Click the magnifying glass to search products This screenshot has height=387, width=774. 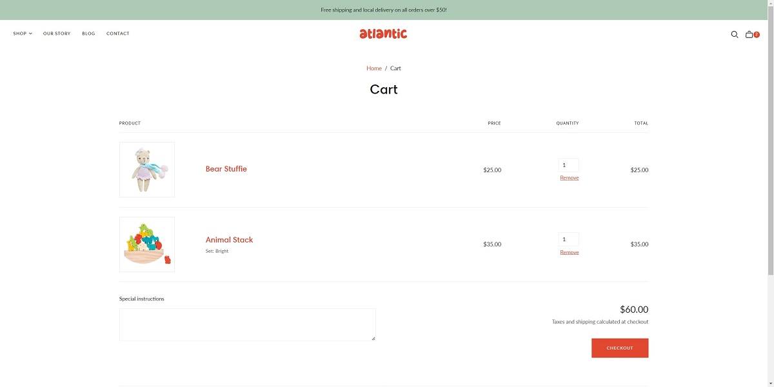tap(734, 34)
